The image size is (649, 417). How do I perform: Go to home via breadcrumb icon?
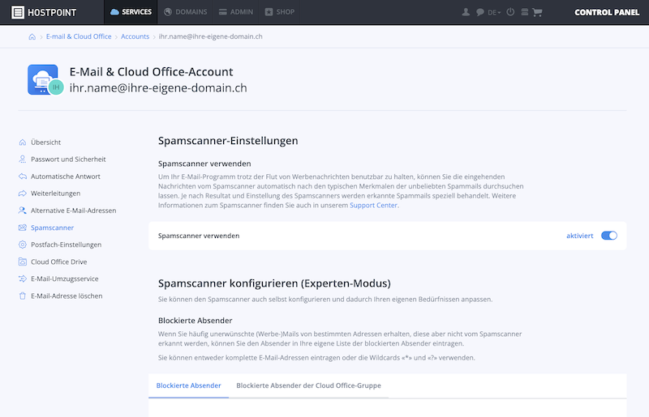coord(32,36)
